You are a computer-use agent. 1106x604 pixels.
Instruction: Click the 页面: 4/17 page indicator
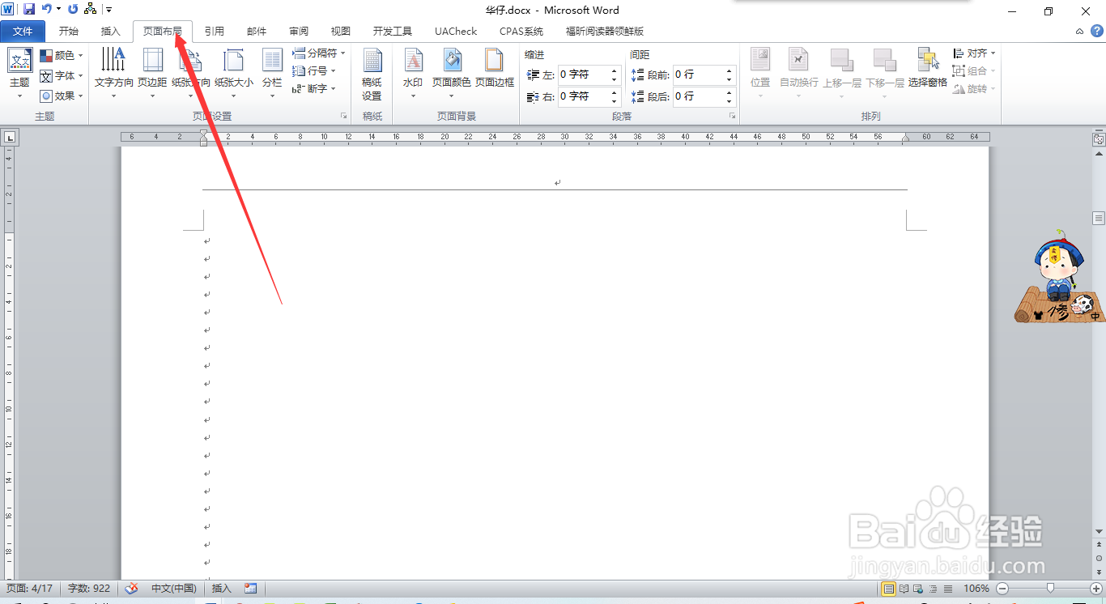tap(30, 589)
